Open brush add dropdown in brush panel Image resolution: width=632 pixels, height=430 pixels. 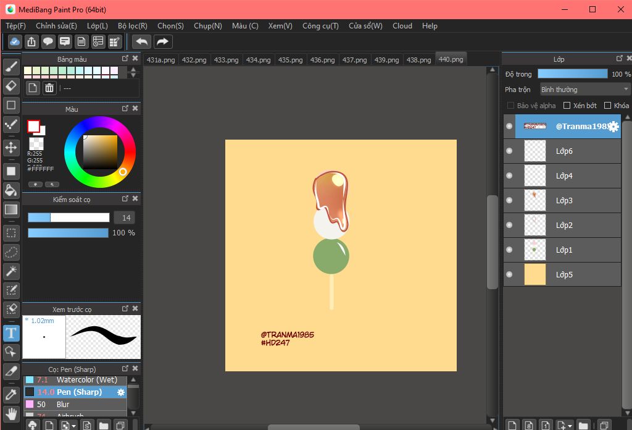coord(74,426)
